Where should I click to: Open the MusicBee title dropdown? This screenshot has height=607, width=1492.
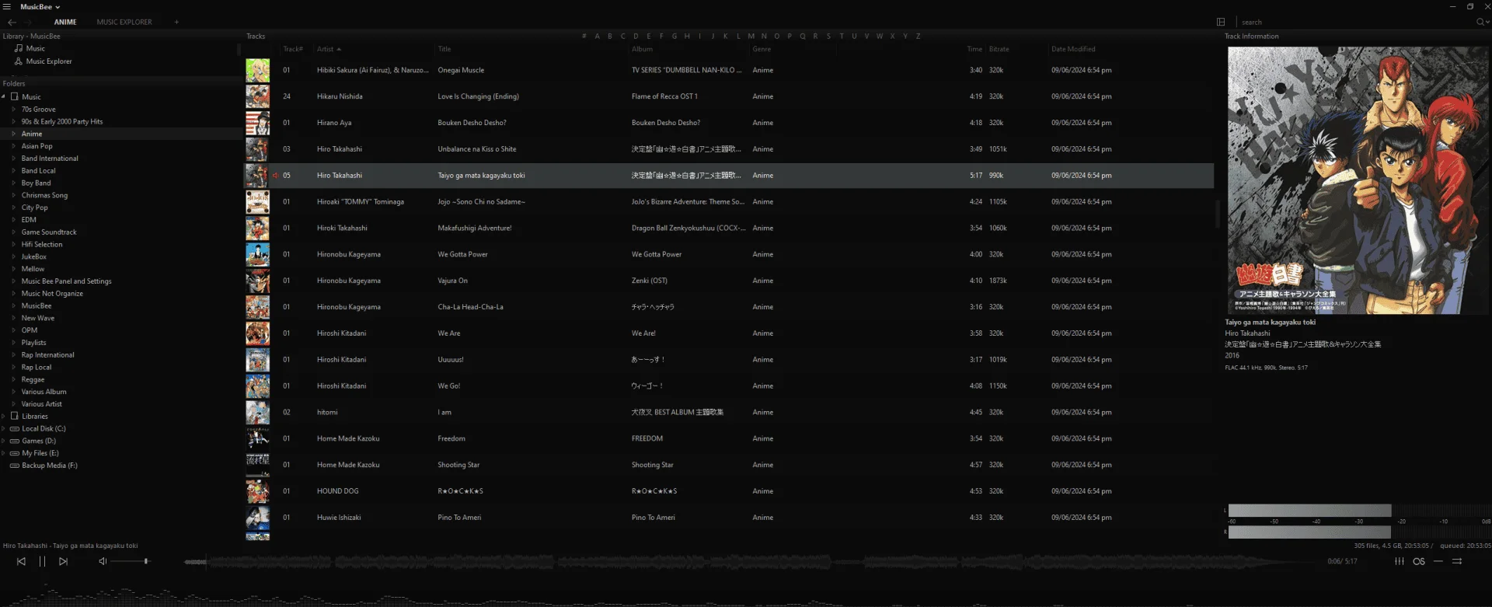click(40, 6)
